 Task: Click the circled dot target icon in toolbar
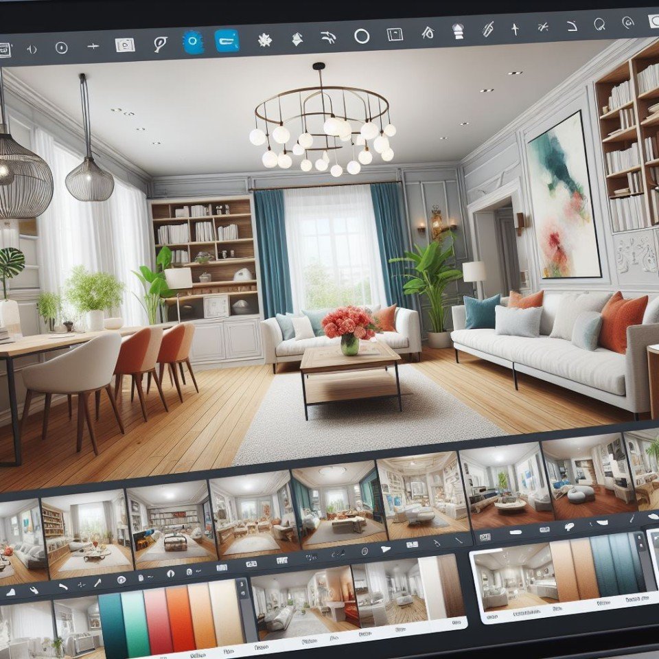pos(61,47)
